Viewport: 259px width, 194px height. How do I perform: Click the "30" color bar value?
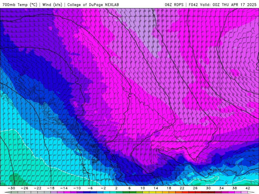point(208,188)
